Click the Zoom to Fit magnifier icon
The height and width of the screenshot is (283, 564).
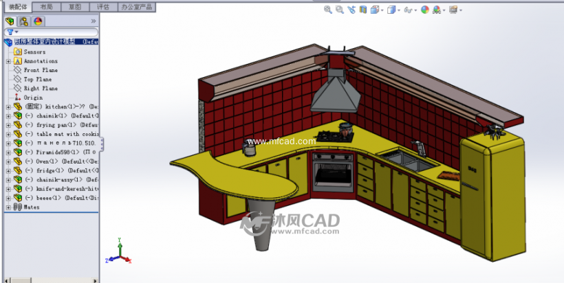pos(327,10)
